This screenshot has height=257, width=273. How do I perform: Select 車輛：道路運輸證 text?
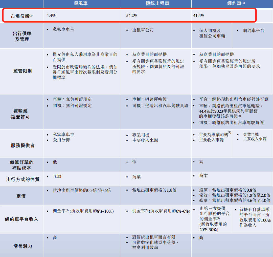(149, 99)
